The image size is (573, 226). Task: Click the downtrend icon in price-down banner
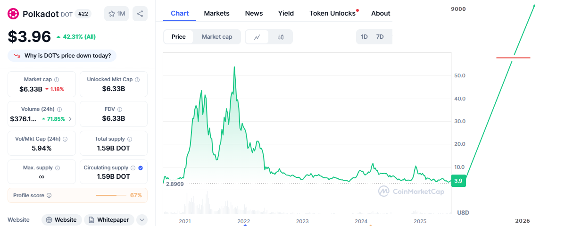point(17,56)
